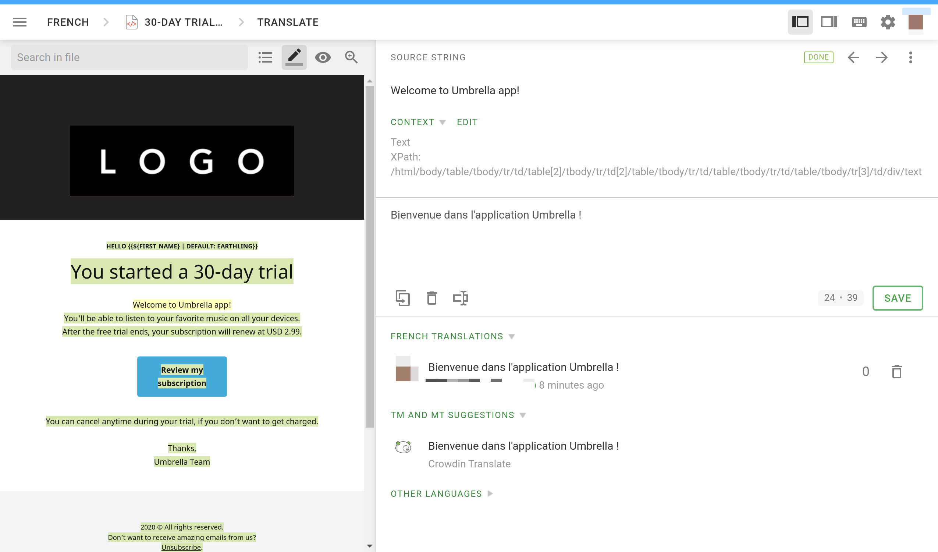Click the EDIT tab next to CONTEXT
The height and width of the screenshot is (552, 938).
tap(466, 122)
